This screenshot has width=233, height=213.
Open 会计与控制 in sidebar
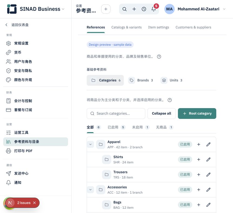[36, 101]
